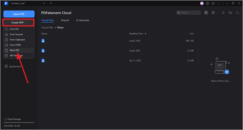Switch to the AI Generate tab
The height and width of the screenshot is (130, 243).
[x=83, y=20]
